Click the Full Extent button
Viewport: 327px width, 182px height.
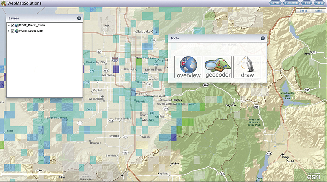pos(291,3)
